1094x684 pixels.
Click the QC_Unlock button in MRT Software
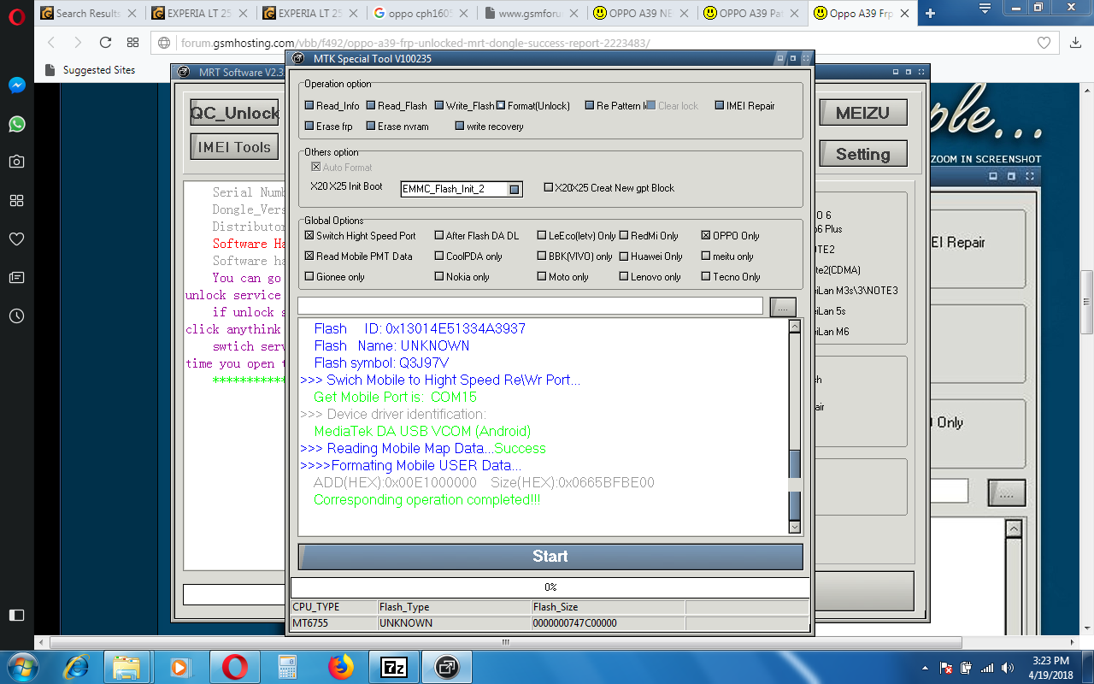tap(235, 113)
